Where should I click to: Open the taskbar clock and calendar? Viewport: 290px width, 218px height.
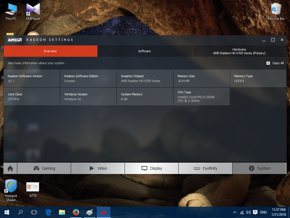[x=279, y=212]
